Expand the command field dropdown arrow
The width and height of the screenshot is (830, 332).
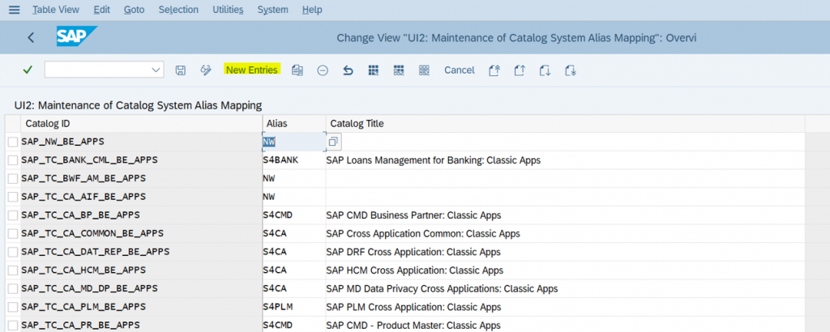click(x=156, y=70)
